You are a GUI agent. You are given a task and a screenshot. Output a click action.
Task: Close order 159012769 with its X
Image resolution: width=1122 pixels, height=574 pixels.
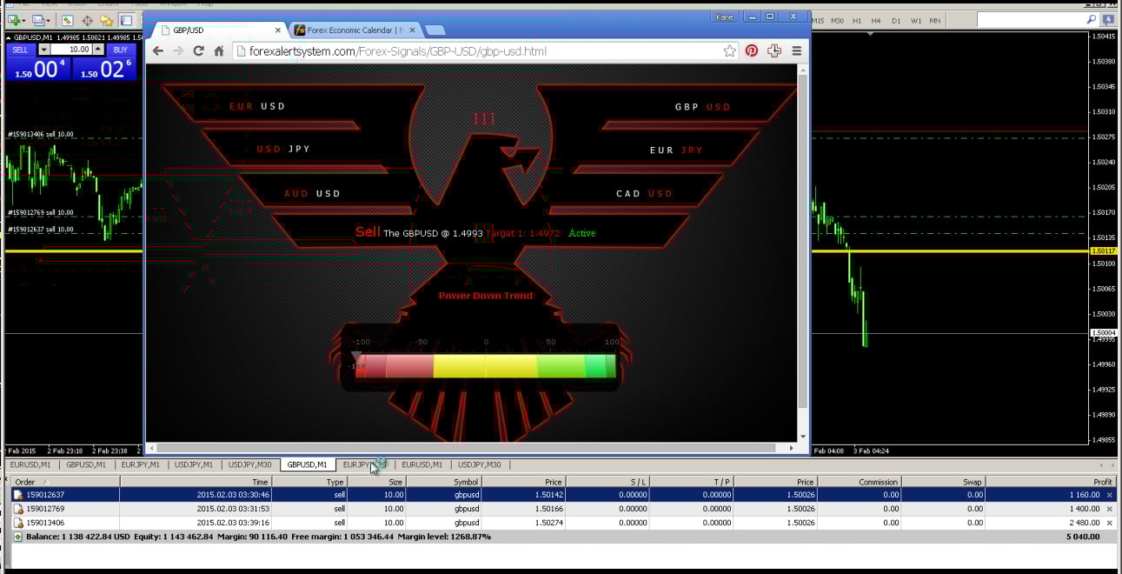[1110, 509]
